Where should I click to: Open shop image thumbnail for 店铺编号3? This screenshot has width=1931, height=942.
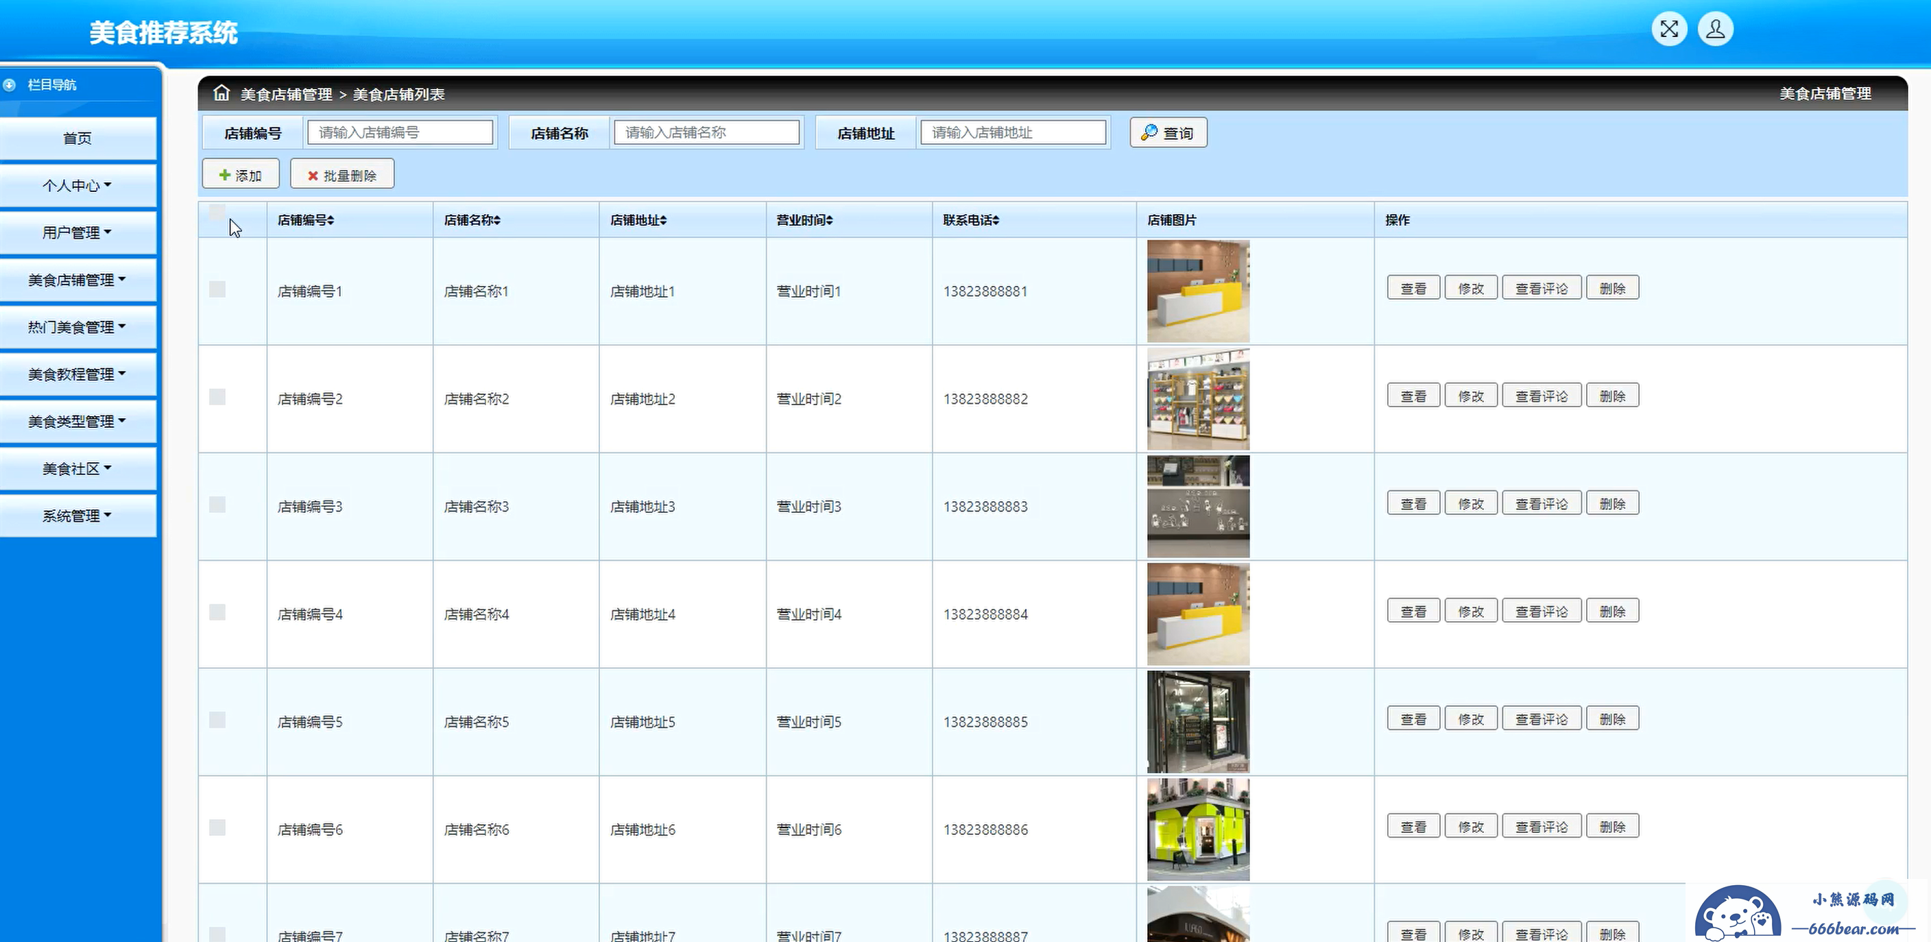(1198, 507)
